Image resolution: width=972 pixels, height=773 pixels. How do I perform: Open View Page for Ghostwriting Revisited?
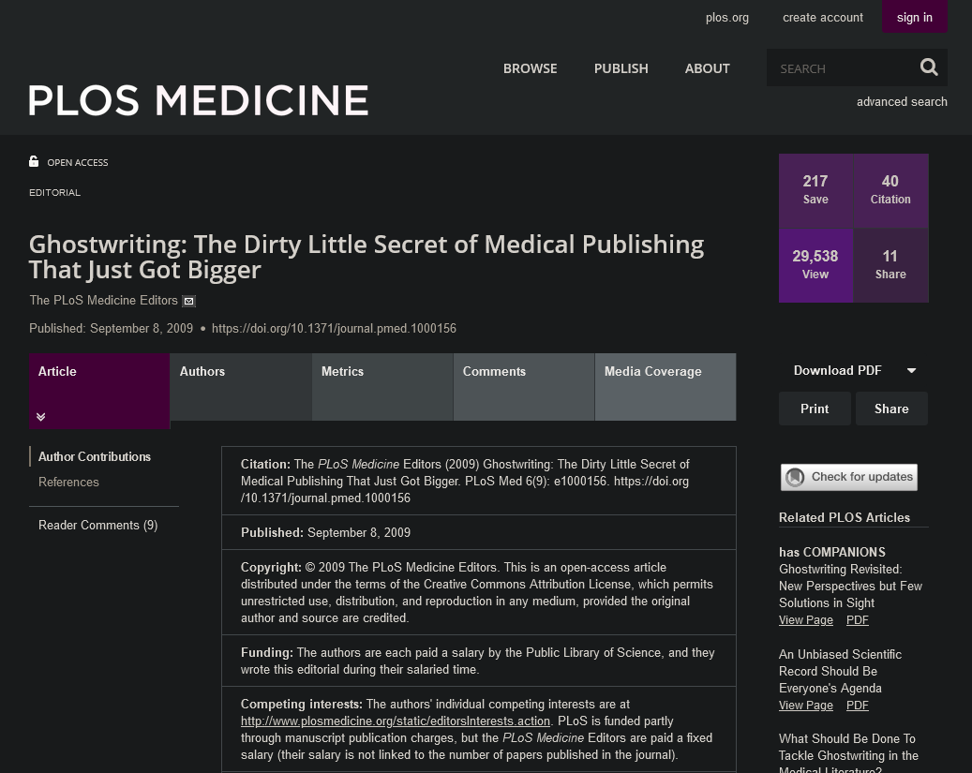[x=806, y=620]
